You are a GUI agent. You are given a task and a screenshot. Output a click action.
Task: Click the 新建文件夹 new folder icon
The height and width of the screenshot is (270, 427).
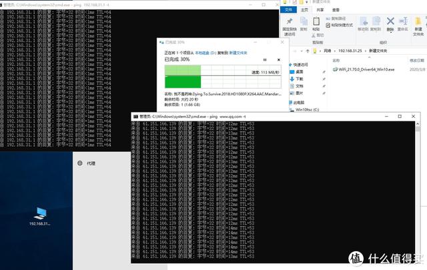[x=418, y=21]
